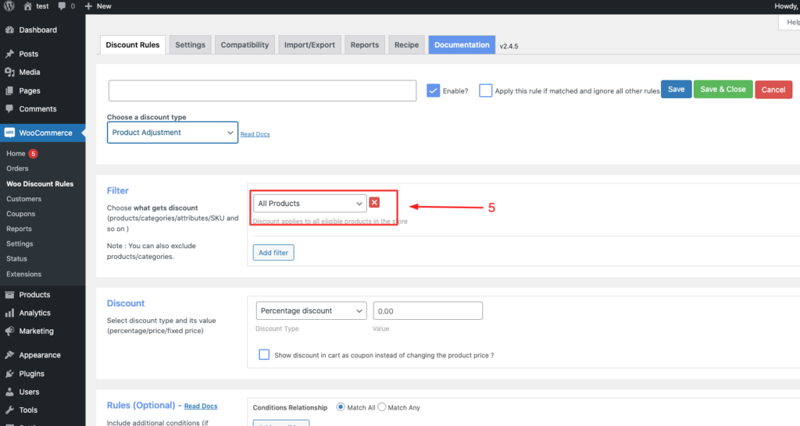The height and width of the screenshot is (426, 800).
Task: Open the test site home icon
Action: coord(27,6)
